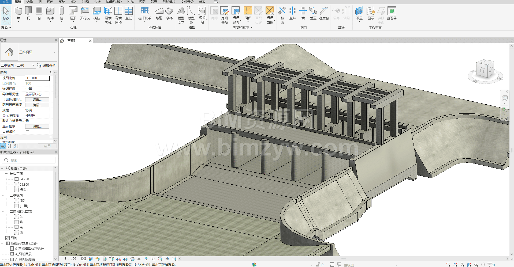
Task: Switch to the 结构 ribbon tab
Action: tap(29, 2)
